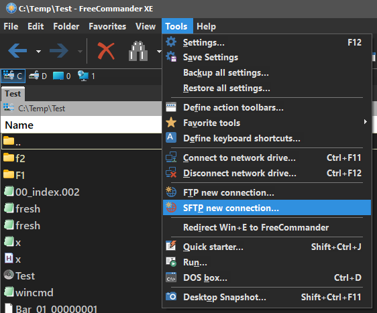377x313 pixels.
Task: Select the f2 folder
Action: [15, 158]
